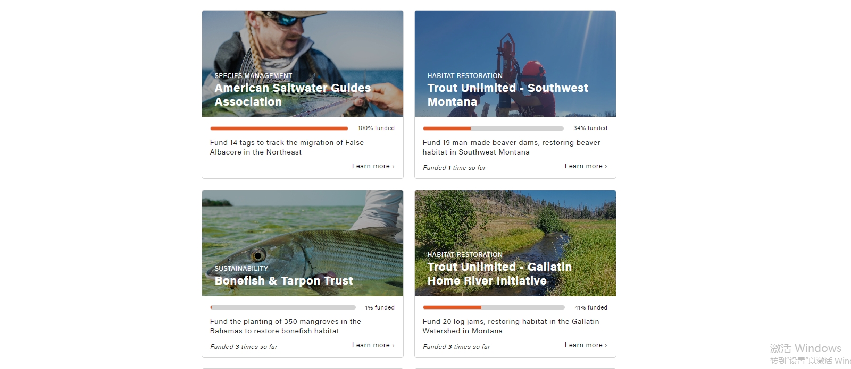Click the 350 mangroves description text
The height and width of the screenshot is (369, 851).
pyautogui.click(x=285, y=327)
